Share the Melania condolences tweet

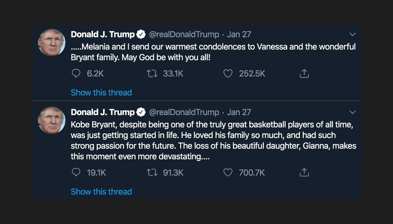pyautogui.click(x=304, y=74)
